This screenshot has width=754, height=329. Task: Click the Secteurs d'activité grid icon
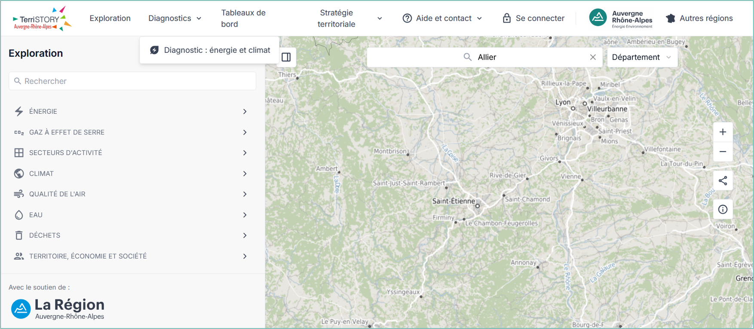coord(18,153)
